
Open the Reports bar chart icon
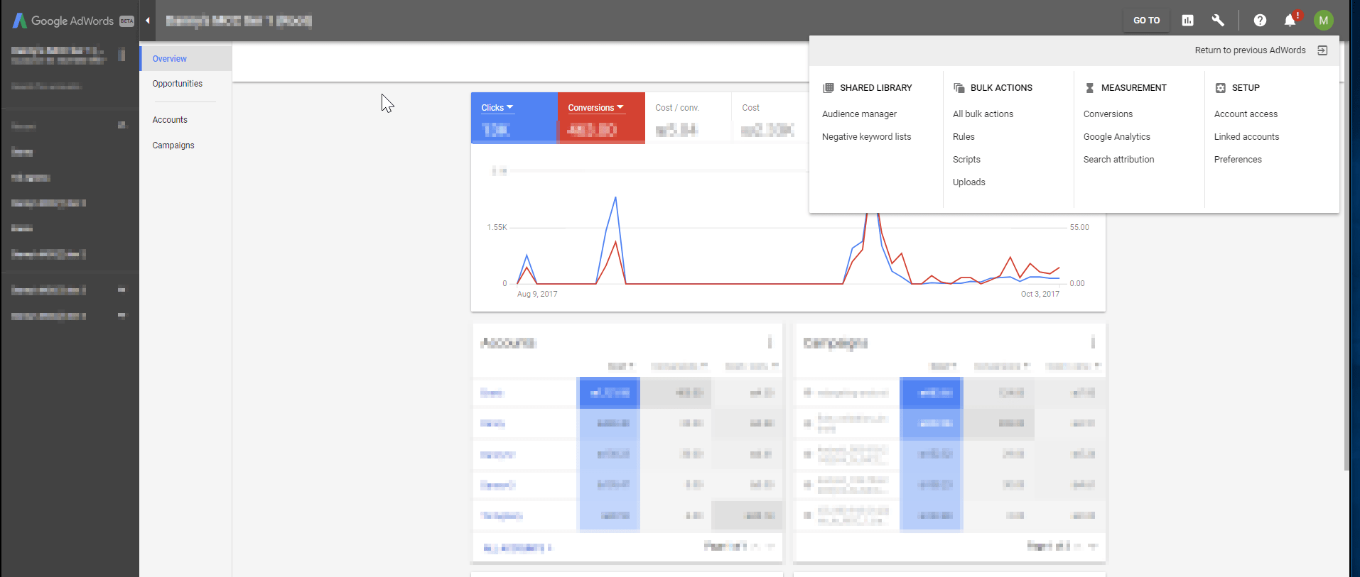[x=1187, y=21]
